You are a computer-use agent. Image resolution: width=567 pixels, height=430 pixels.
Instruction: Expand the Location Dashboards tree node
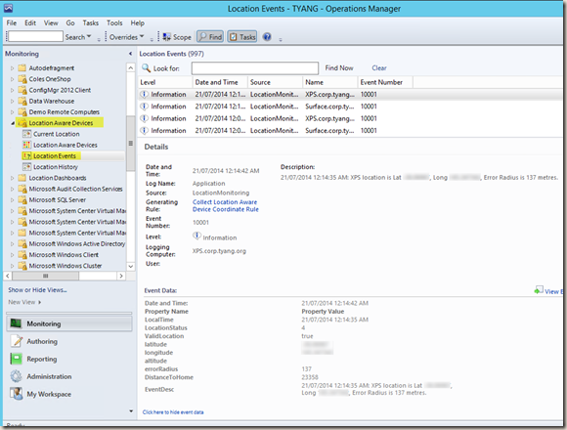click(x=12, y=178)
